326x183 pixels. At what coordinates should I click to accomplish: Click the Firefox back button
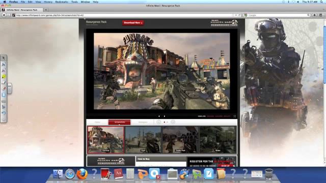pos(4,15)
